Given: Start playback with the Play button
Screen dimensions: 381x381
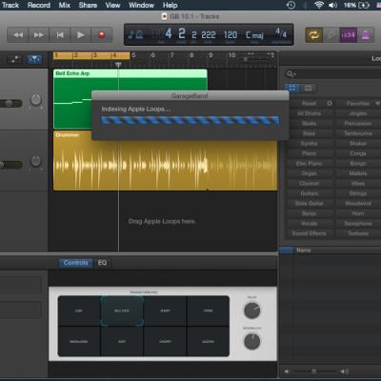Looking at the screenshot, I should 81,35.
